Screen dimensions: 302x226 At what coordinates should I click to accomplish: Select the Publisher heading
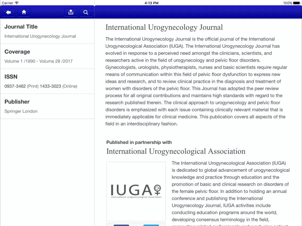tap(17, 102)
